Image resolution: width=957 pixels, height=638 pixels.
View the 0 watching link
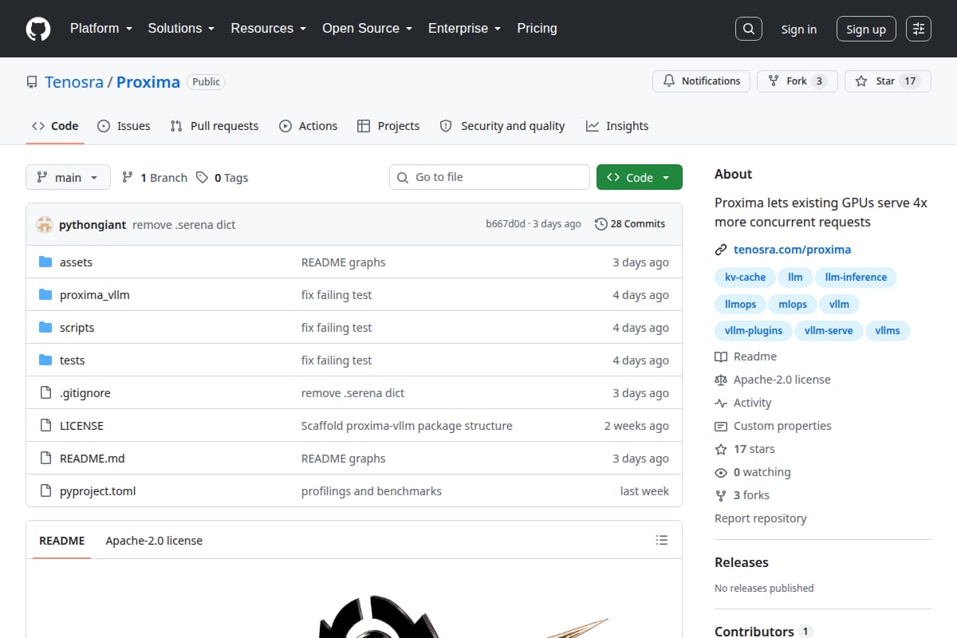[753, 472]
